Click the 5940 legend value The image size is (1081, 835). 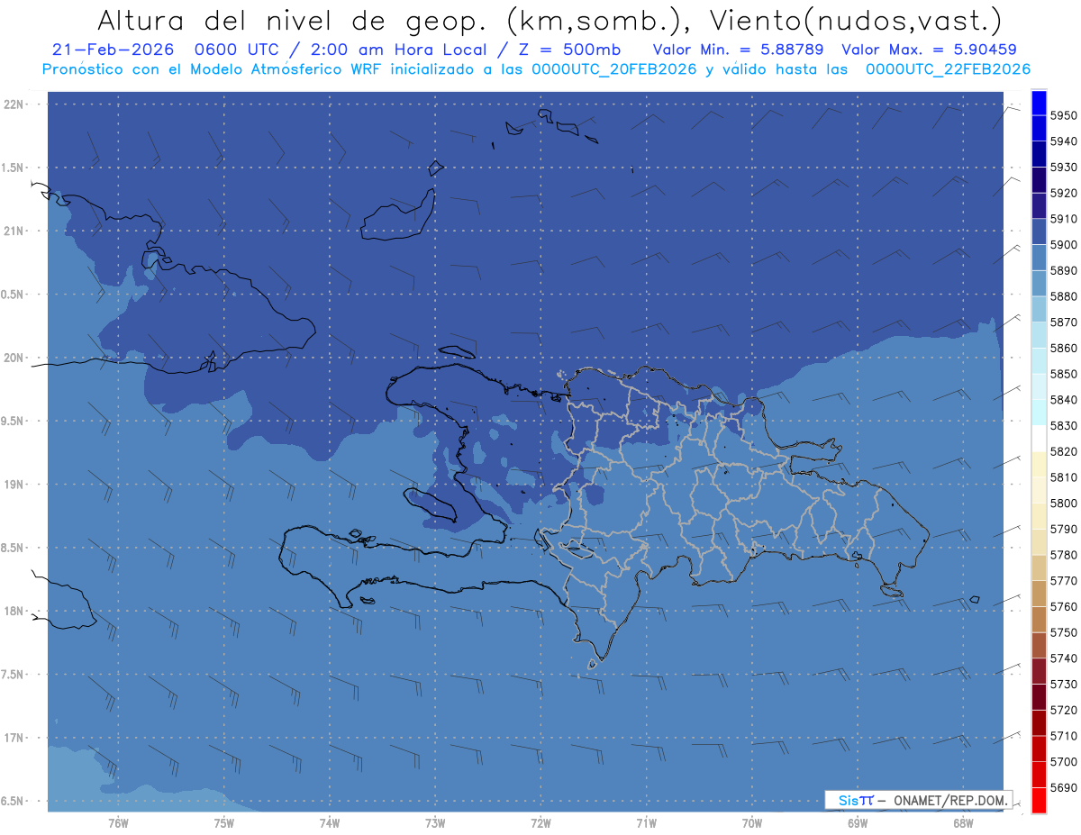coord(1063,141)
